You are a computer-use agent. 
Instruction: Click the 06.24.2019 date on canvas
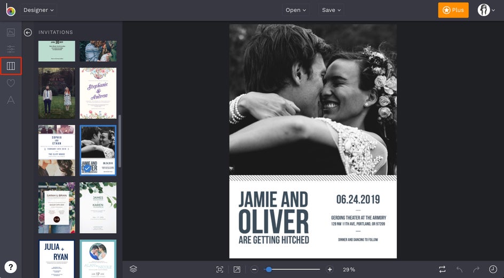pos(358,199)
